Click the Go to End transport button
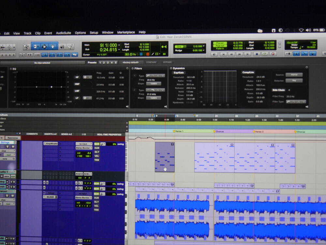The height and width of the screenshot is (245, 326). click(x=247, y=54)
